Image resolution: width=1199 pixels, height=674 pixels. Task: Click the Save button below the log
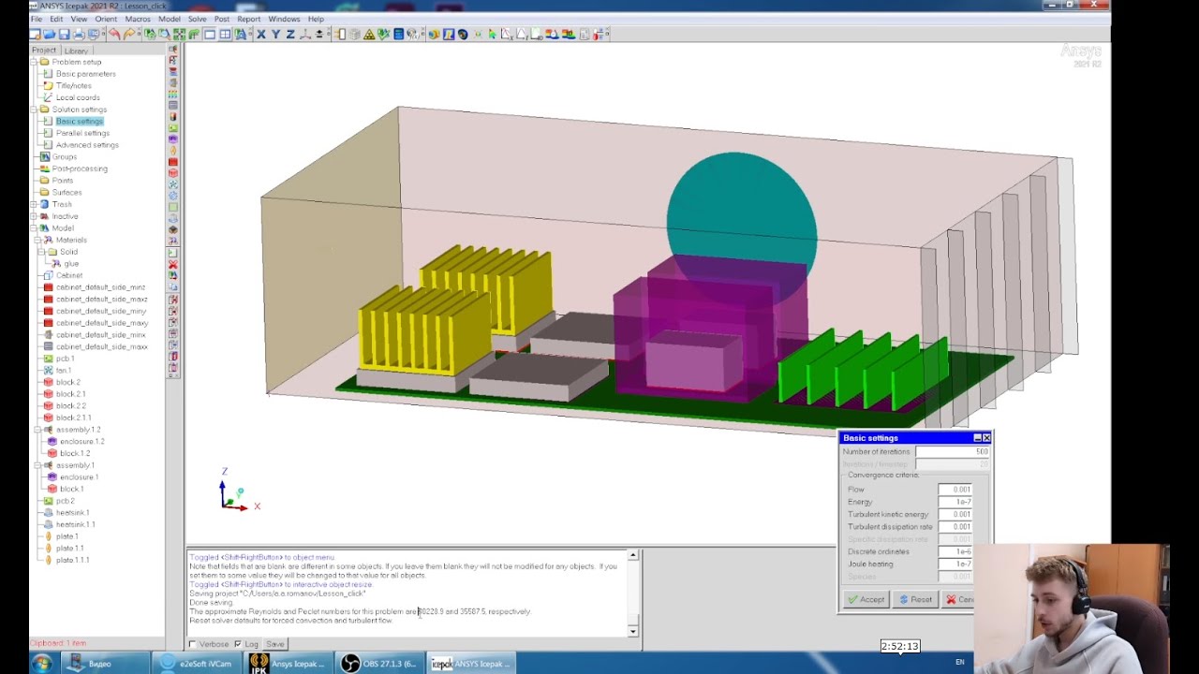[274, 644]
